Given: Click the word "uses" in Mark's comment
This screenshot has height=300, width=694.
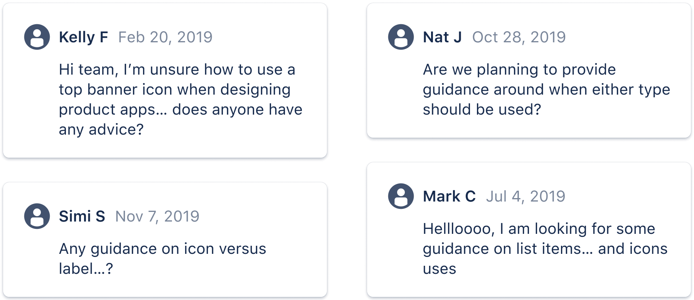Looking at the screenshot, I should (439, 269).
